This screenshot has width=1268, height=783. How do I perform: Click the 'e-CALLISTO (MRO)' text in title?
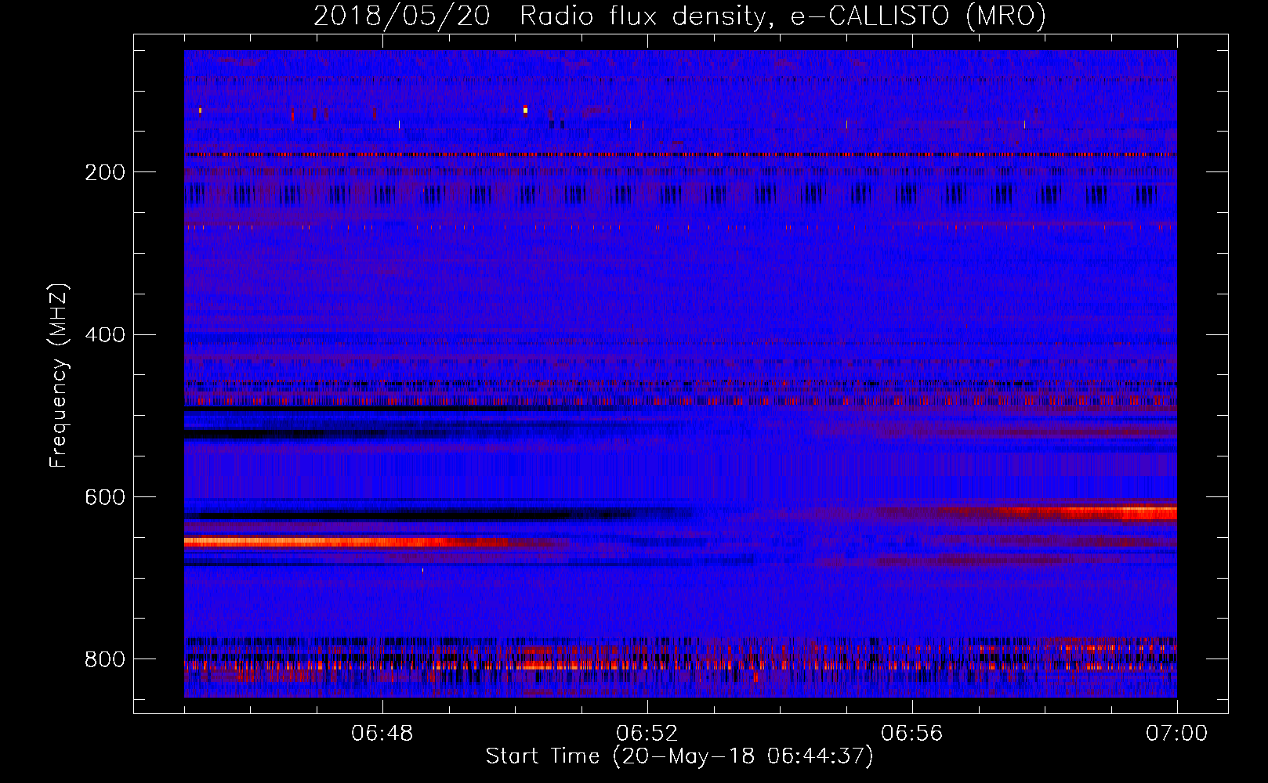[x=918, y=16]
